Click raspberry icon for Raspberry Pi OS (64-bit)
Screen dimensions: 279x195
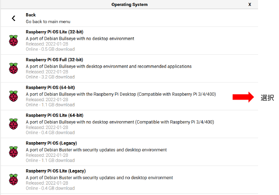[13, 96]
